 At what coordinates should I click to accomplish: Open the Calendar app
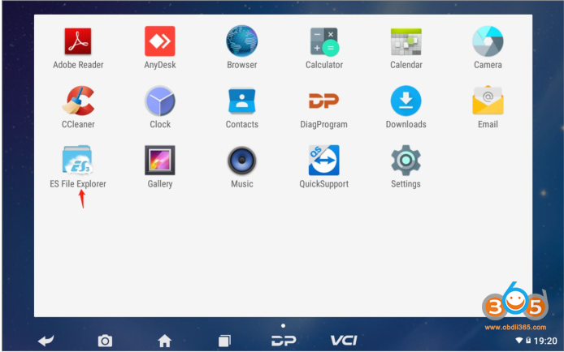pyautogui.click(x=406, y=41)
